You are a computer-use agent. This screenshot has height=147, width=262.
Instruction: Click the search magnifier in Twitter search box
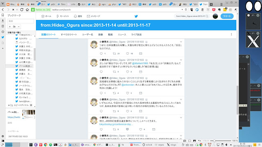click(207, 16)
